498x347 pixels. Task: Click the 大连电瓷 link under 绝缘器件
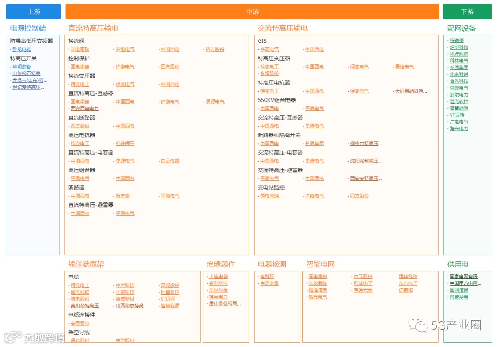(x=219, y=277)
